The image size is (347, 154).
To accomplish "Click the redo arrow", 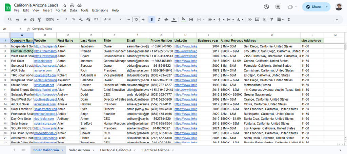I will [x=25, y=19].
